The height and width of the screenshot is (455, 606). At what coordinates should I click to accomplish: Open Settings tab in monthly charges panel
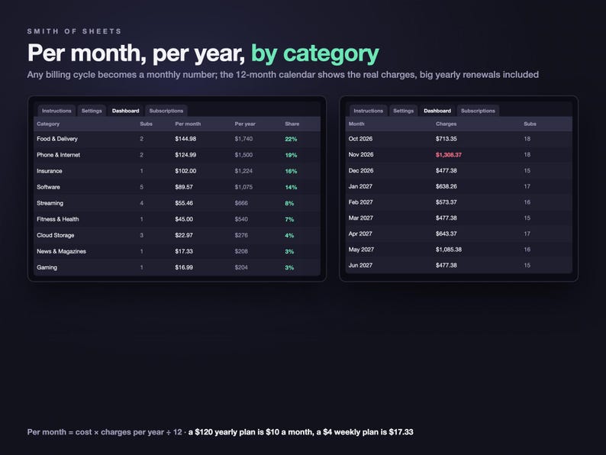404,111
